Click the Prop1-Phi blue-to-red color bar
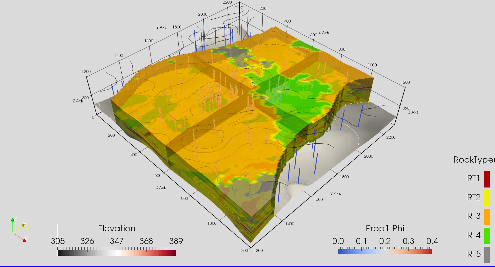495x267 pixels. [x=385, y=251]
